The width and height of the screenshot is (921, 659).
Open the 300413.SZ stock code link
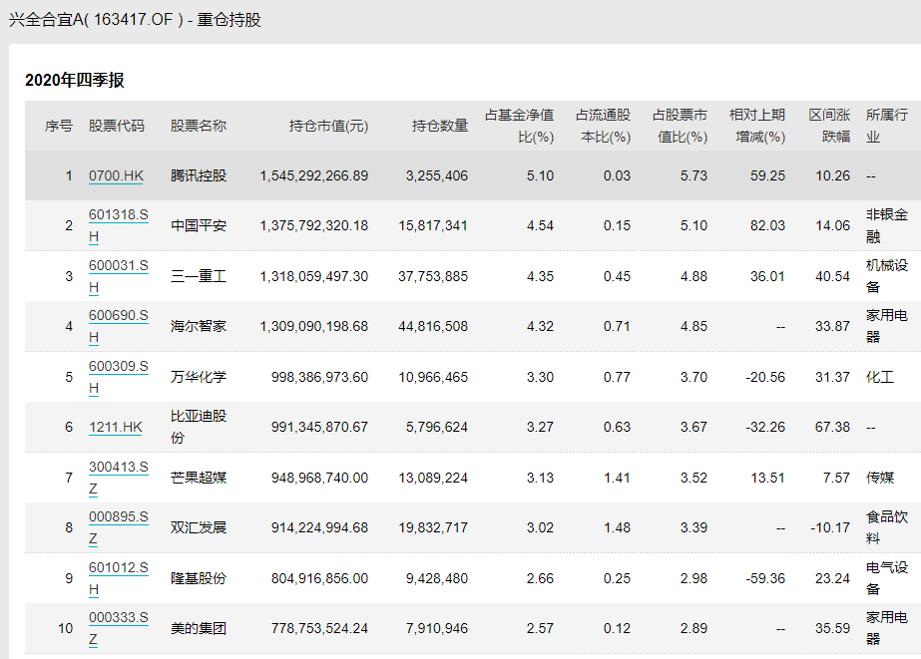118,467
